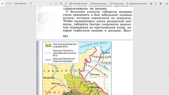Zoom out with the minus button

51,3
